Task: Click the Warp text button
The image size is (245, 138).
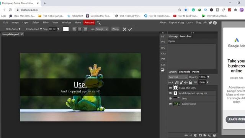Action: [115, 29]
